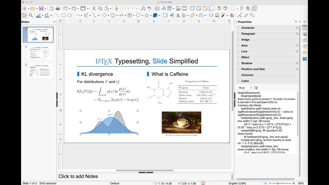
Task: Toggle Display Grid on
Action: coord(193,8)
